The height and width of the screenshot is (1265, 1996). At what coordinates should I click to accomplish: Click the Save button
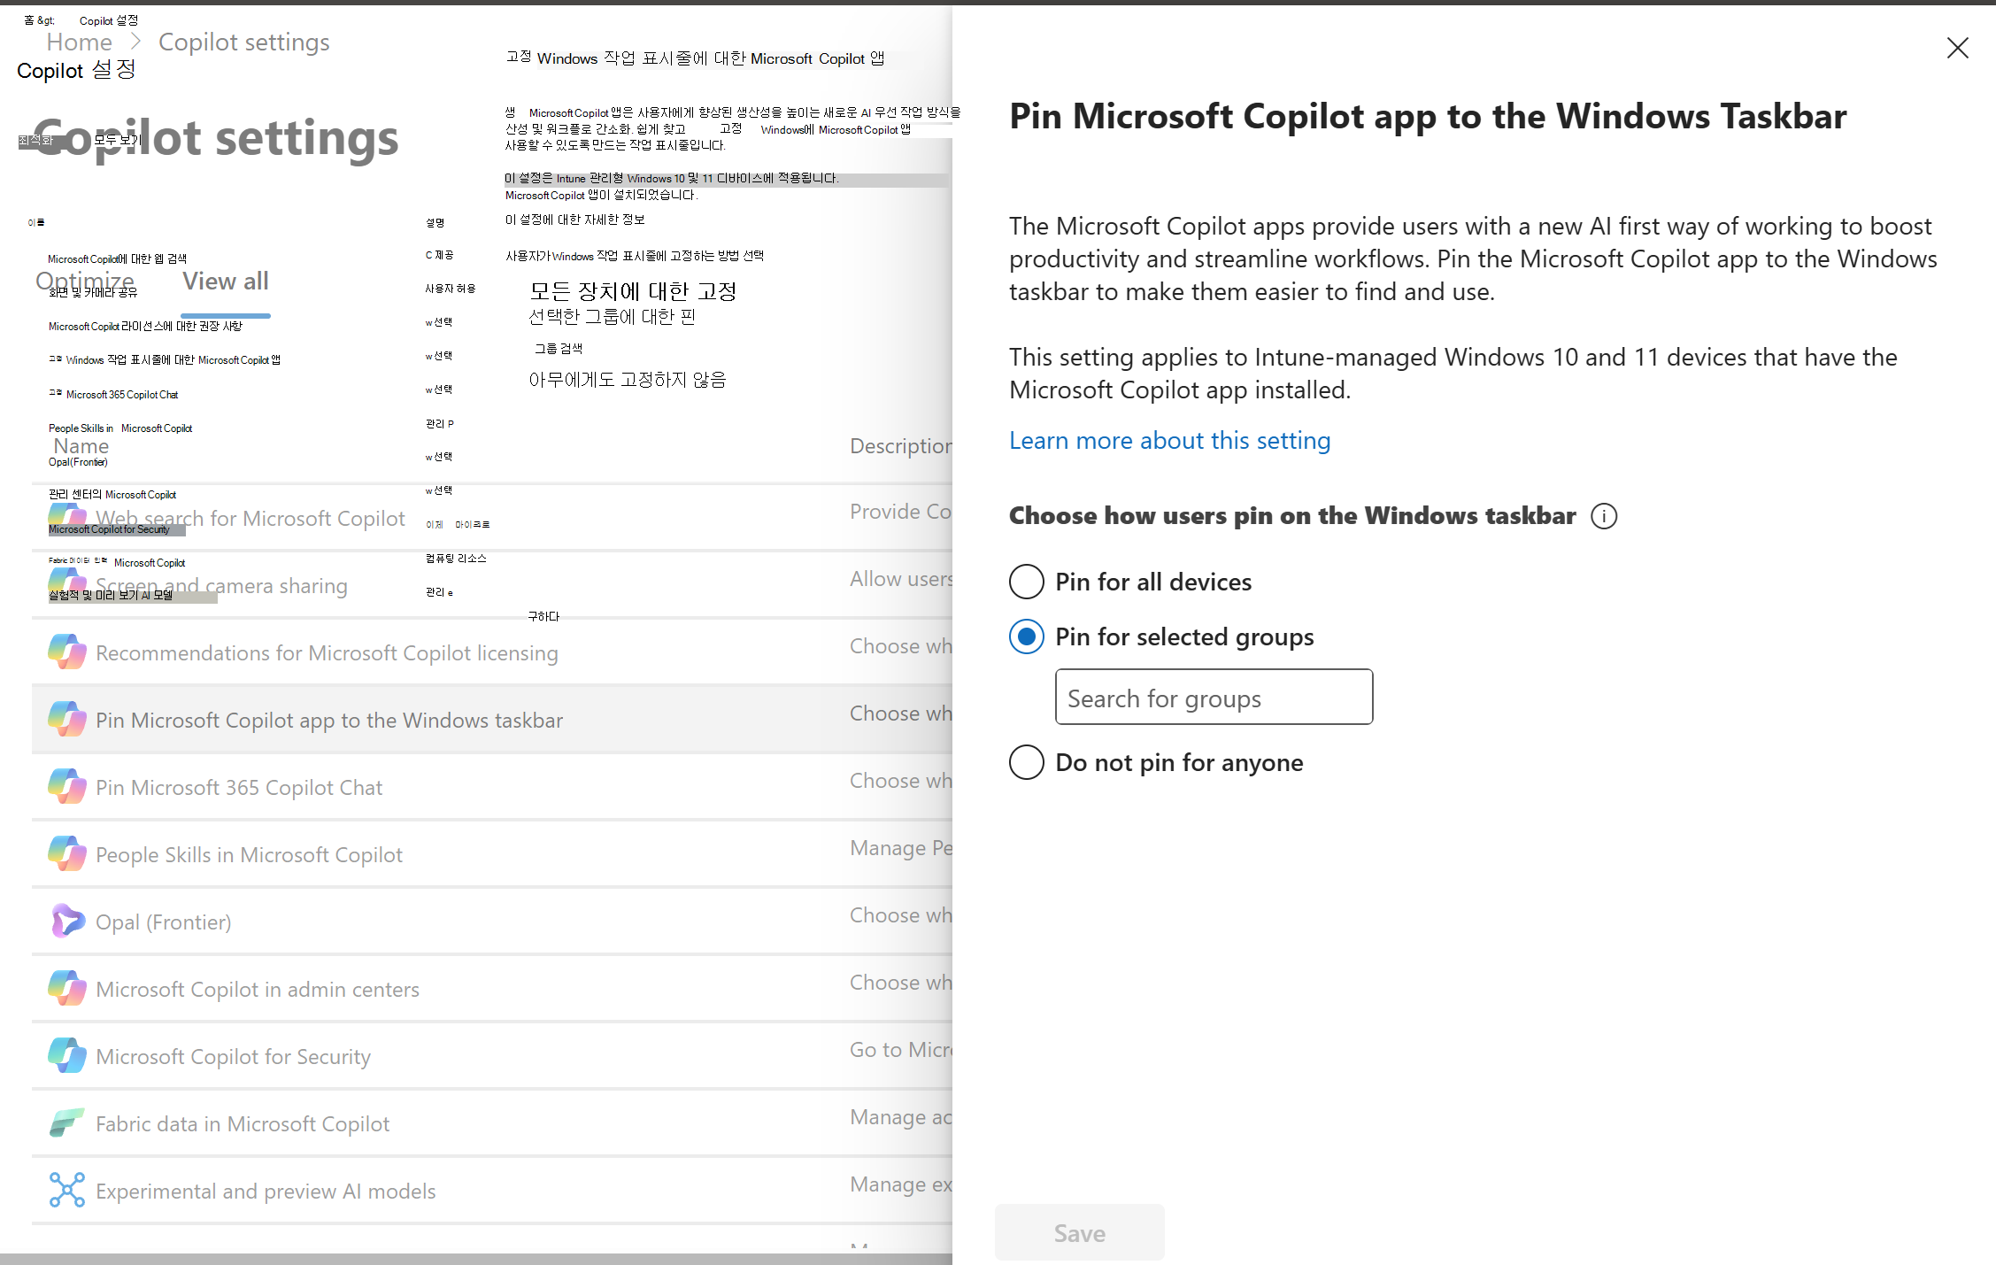1079,1232
